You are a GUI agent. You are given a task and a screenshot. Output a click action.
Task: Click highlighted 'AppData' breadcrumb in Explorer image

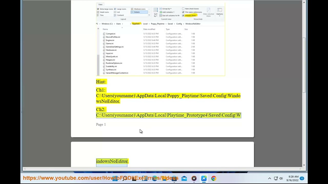coord(136,24)
